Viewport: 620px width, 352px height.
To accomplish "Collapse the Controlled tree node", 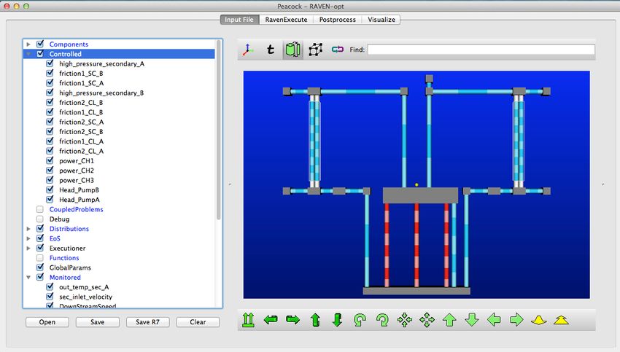I will click(28, 54).
